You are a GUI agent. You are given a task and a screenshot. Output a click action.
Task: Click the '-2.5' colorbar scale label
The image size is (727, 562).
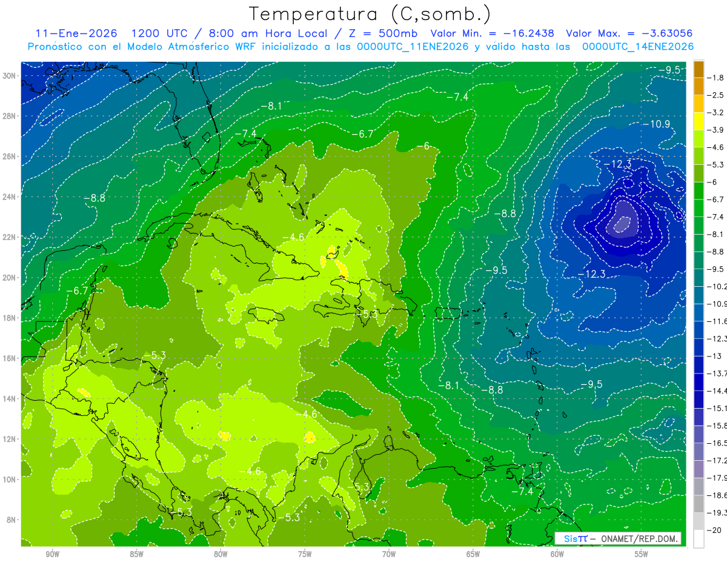click(715, 95)
